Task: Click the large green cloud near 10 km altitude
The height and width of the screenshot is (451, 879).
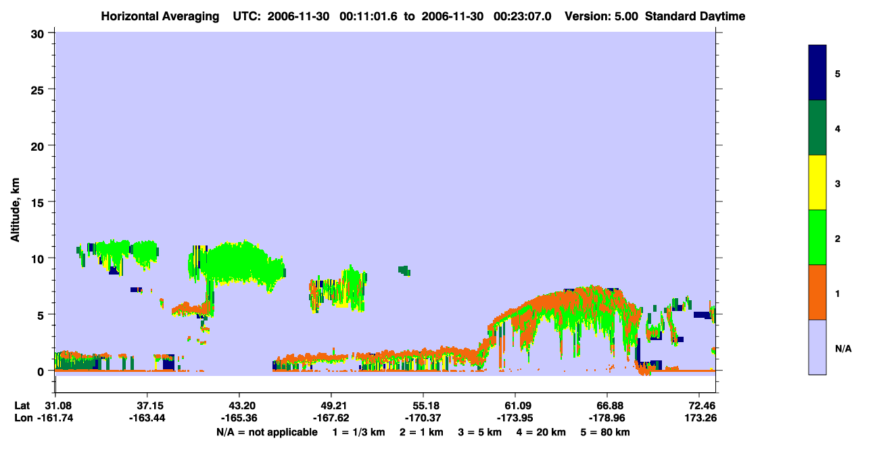Action: click(237, 264)
